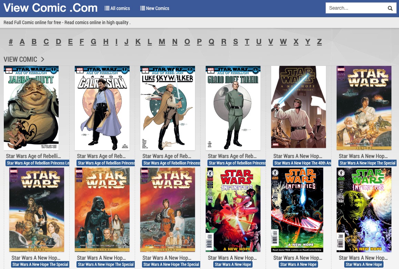Open the New Comics menu
This screenshot has height=269, width=399.
[155, 8]
